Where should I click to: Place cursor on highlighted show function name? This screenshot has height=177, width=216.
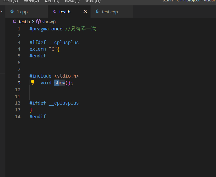click(x=60, y=83)
